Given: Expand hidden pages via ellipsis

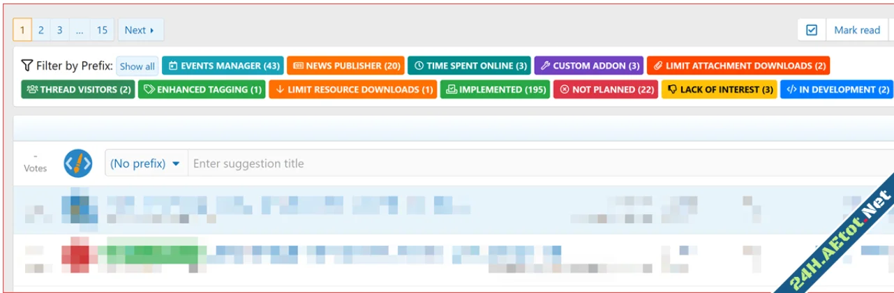Looking at the screenshot, I should pos(80,30).
